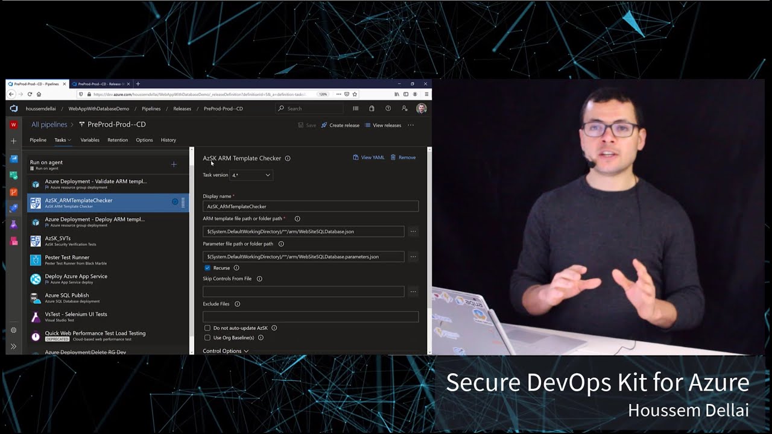Bookmark page with star icon
The height and width of the screenshot is (434, 772).
tap(355, 94)
